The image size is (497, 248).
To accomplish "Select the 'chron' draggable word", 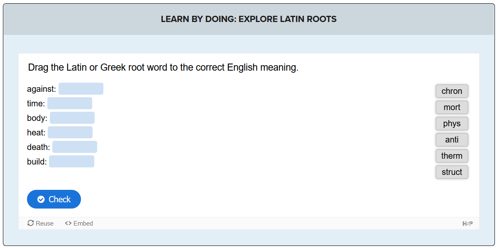I will click(452, 91).
